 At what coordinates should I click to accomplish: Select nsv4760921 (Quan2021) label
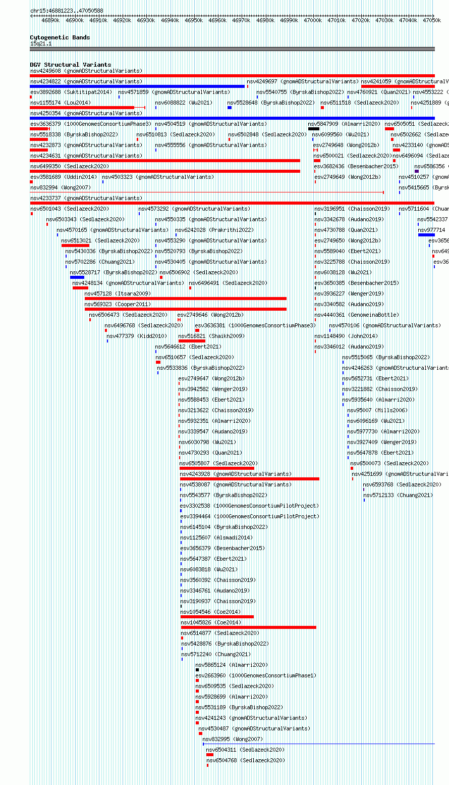pos(379,92)
